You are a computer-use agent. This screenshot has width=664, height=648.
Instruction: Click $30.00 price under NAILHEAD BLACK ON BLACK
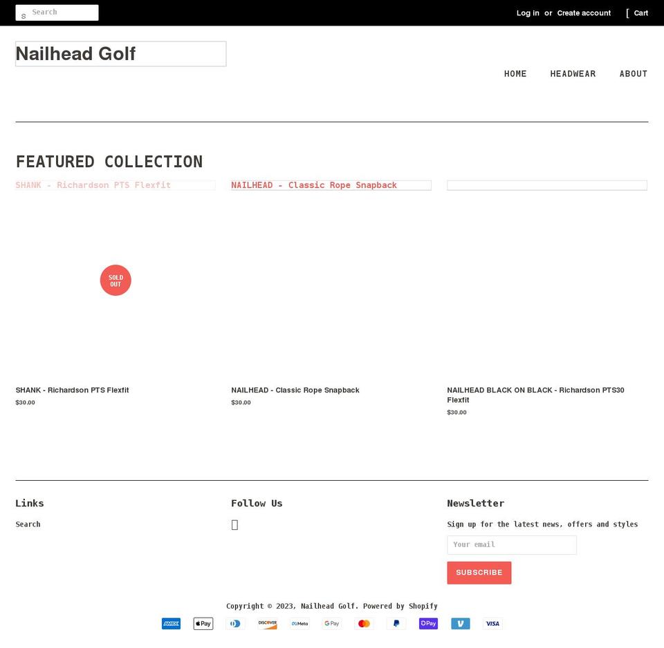(457, 412)
